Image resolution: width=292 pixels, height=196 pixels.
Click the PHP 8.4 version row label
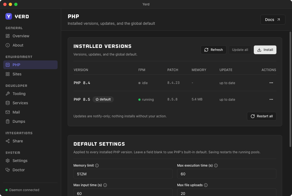[x=82, y=83]
